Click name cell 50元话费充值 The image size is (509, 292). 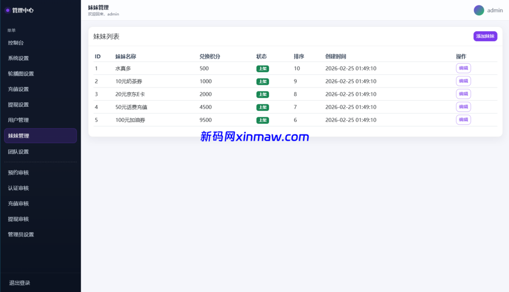click(x=131, y=107)
